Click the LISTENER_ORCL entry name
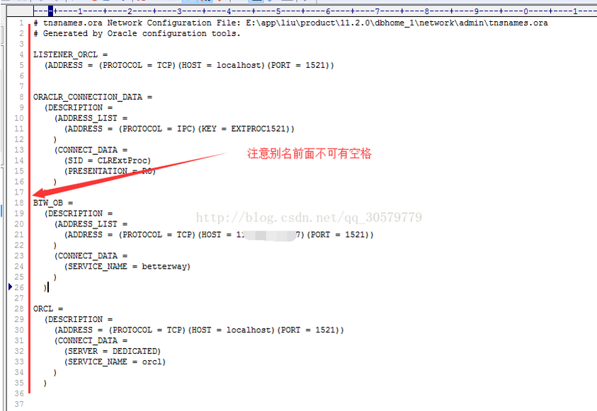This screenshot has height=411, width=597. point(65,54)
